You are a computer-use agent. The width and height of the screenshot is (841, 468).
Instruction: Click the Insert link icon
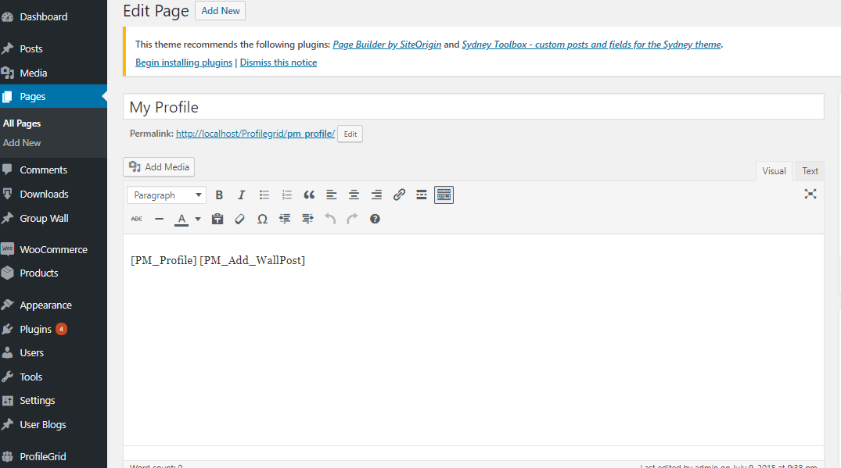coord(399,195)
